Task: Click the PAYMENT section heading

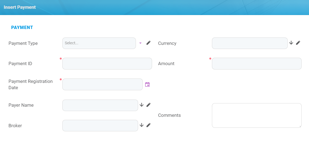Action: click(x=22, y=27)
